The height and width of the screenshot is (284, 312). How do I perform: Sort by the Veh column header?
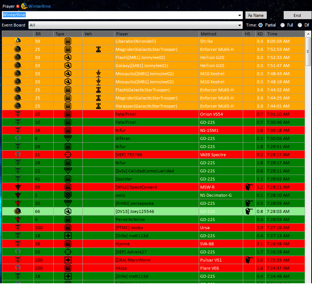[x=98, y=34]
